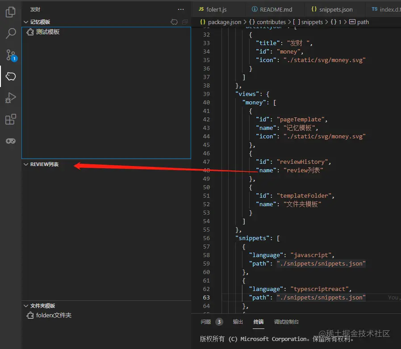
Task: Click the 发财 sidebar title
Action: tap(35, 9)
